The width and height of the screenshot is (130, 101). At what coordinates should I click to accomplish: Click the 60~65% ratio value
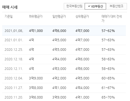point(108,78)
